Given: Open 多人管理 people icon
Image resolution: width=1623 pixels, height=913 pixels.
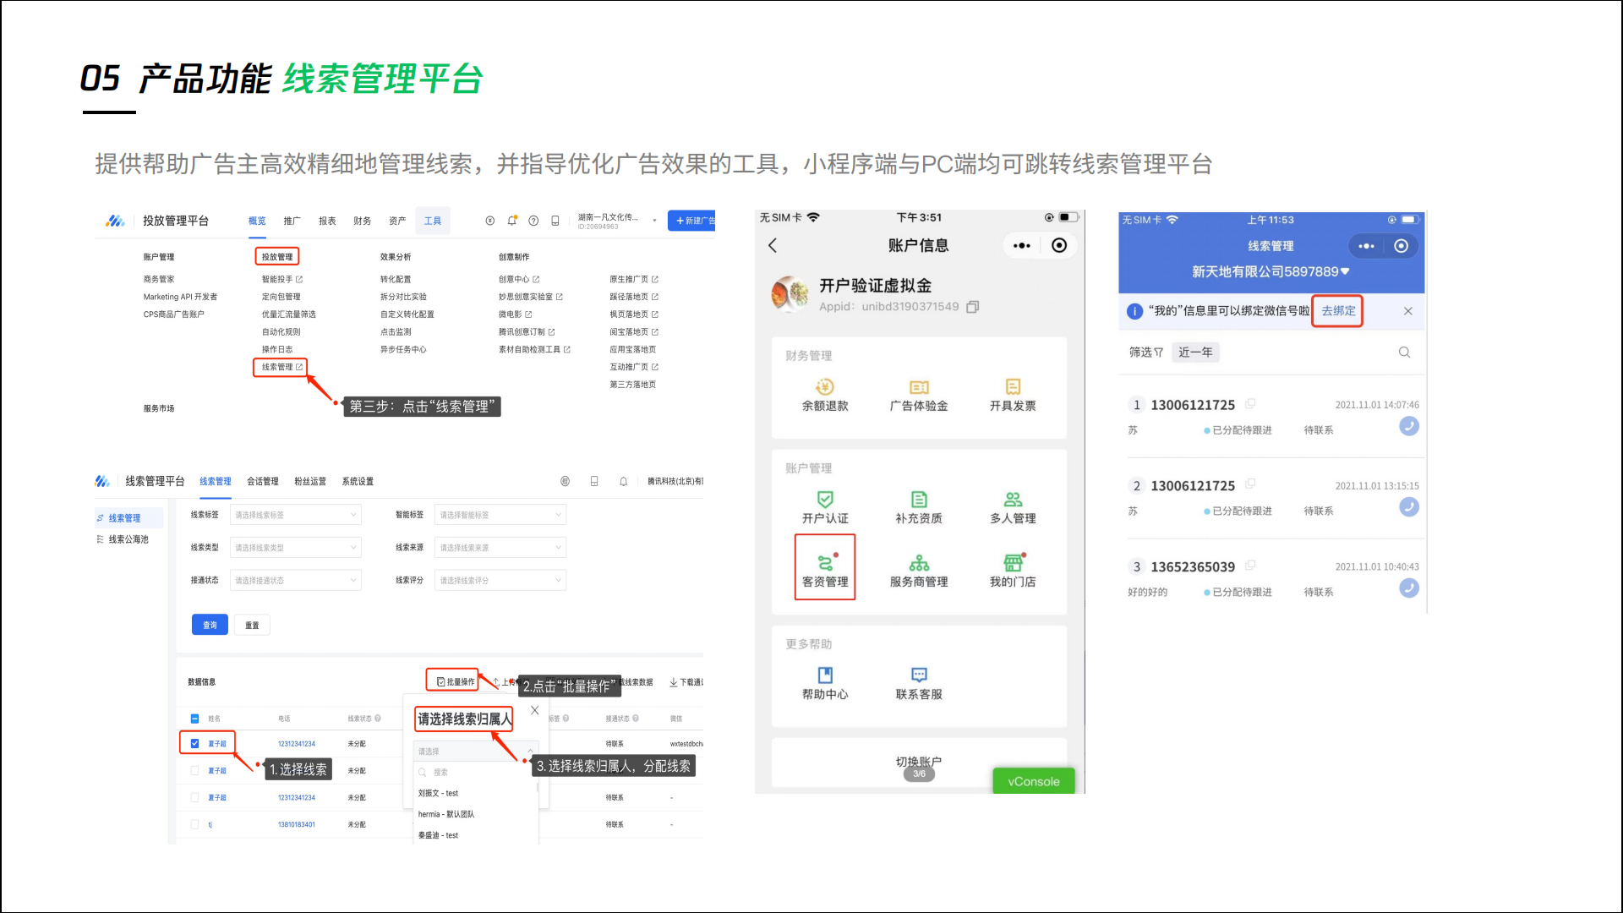Looking at the screenshot, I should [x=1013, y=500].
